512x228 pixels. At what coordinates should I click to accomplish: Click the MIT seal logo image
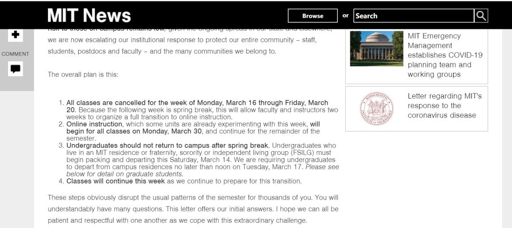[376, 109]
